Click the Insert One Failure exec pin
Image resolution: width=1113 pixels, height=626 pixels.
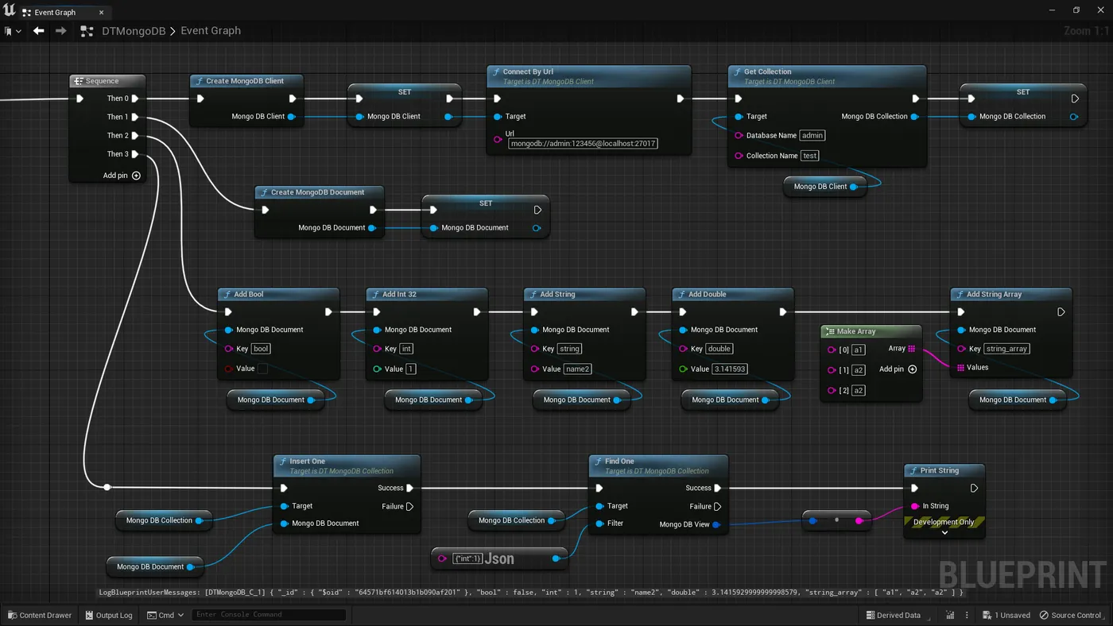click(409, 507)
